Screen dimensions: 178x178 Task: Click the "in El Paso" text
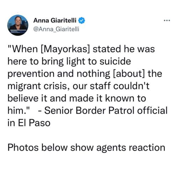tap(29, 123)
